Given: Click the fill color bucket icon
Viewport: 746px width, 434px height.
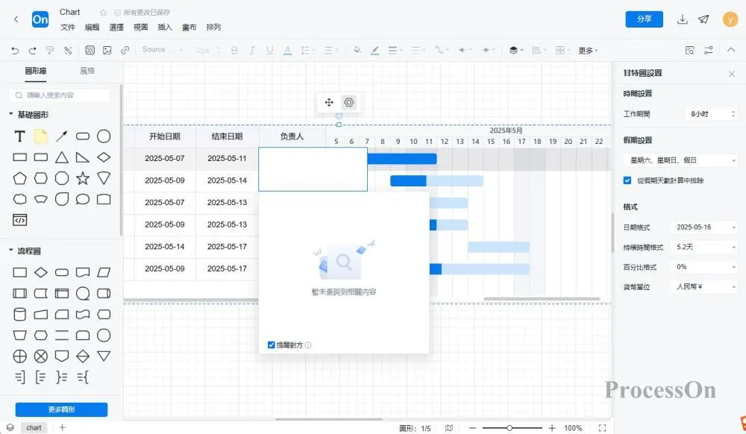Looking at the screenshot, I should tap(357, 50).
